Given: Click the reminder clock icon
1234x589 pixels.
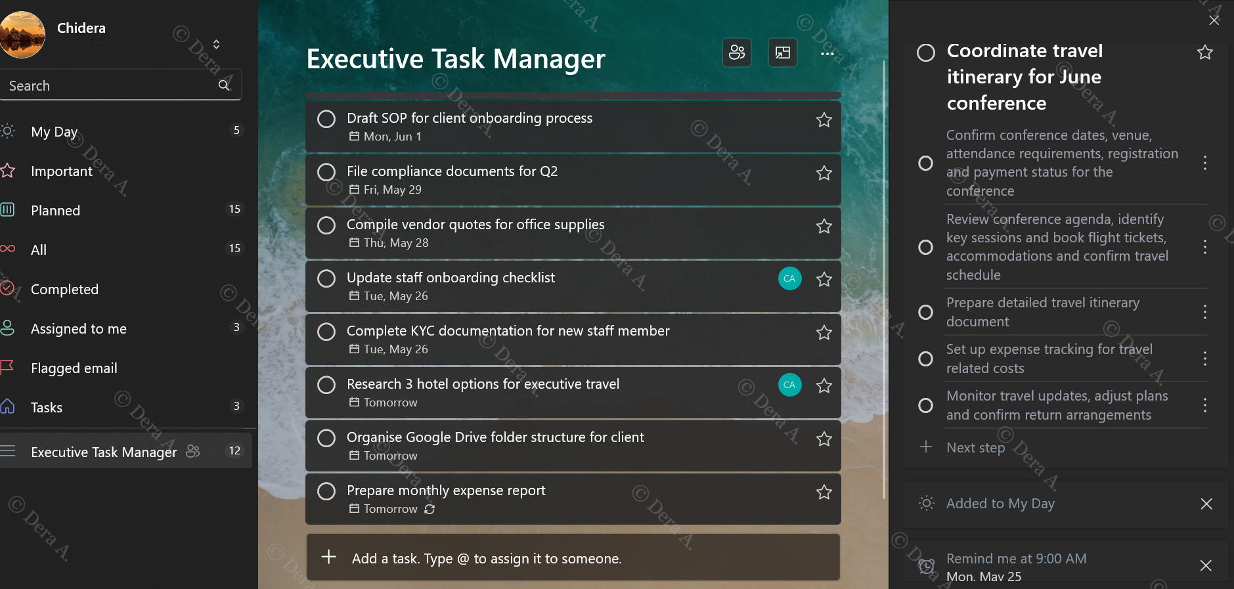Looking at the screenshot, I should [926, 565].
